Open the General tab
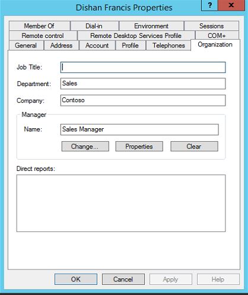The width and height of the screenshot is (248, 295). point(26,45)
